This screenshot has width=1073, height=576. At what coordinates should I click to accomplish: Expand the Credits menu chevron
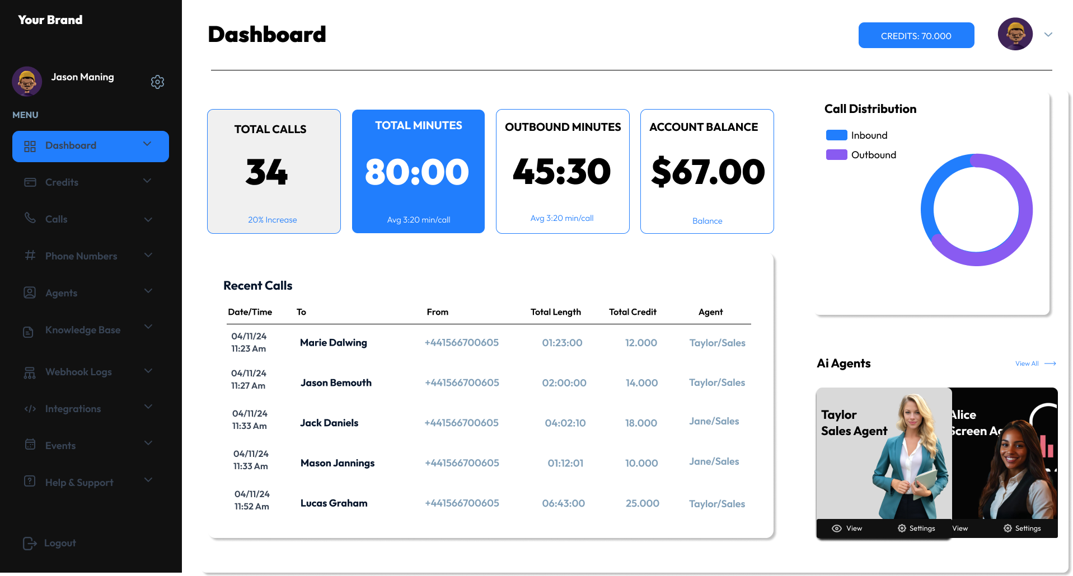click(x=147, y=181)
